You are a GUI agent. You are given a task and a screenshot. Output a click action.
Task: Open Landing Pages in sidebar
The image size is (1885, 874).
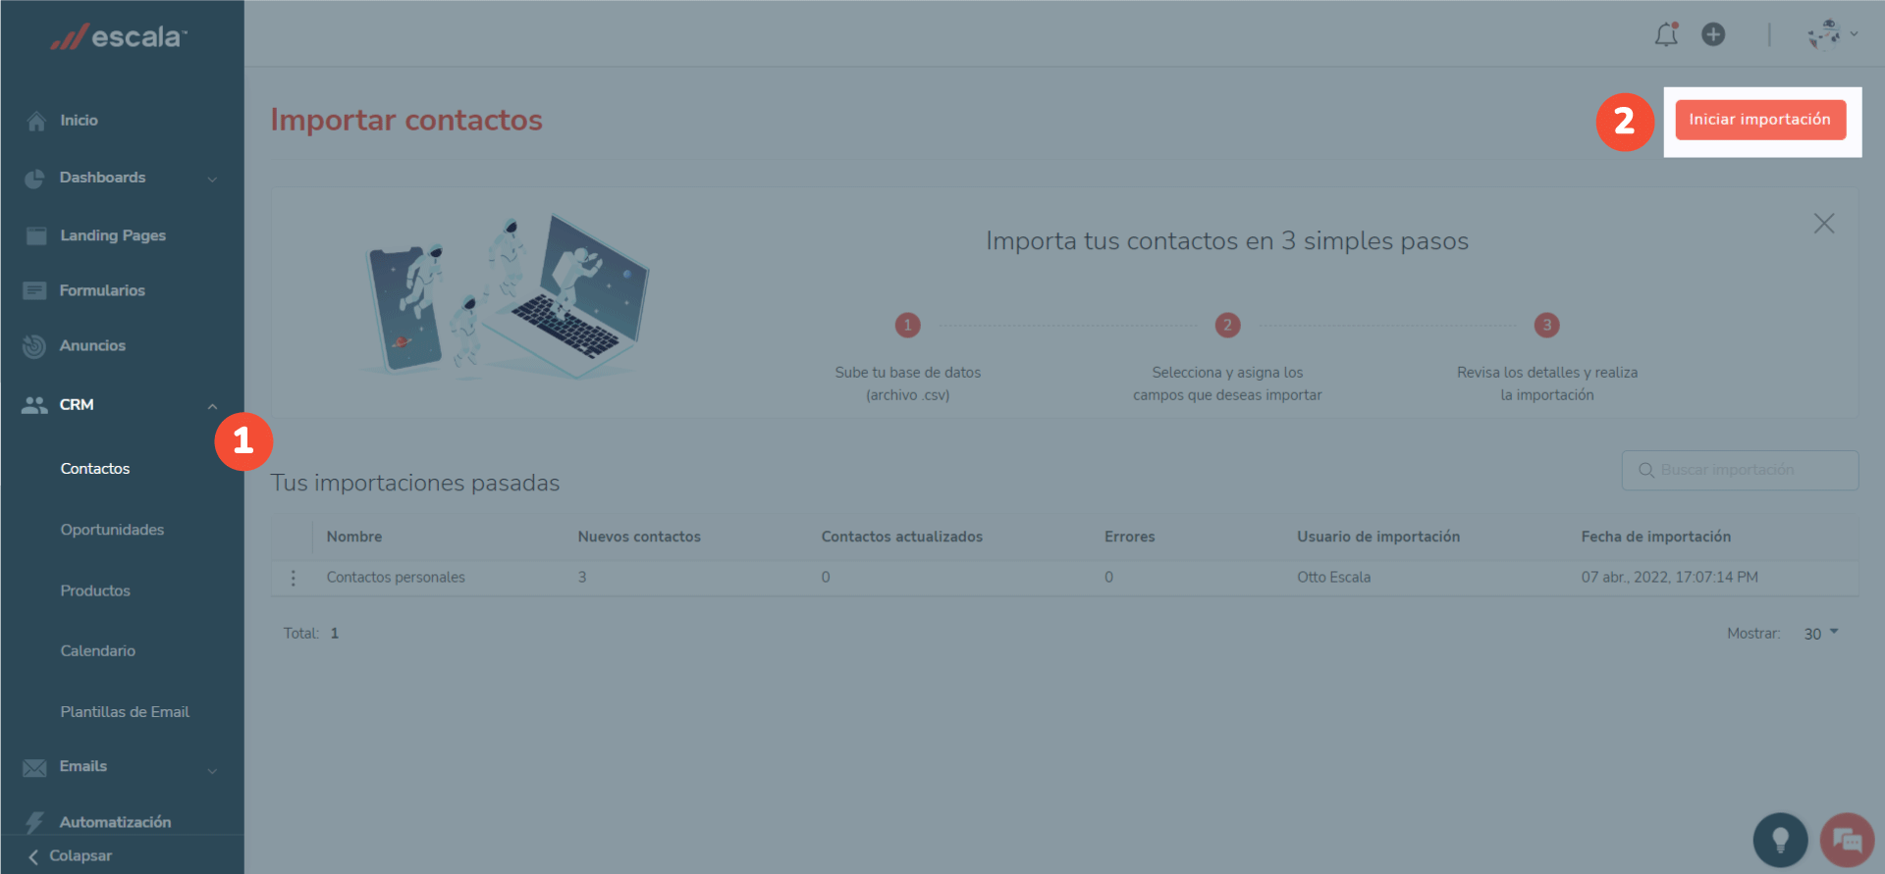click(112, 235)
